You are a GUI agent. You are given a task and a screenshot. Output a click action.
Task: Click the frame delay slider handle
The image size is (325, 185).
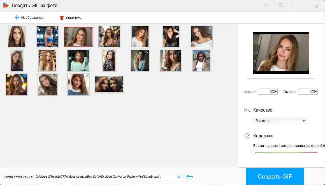253,152
